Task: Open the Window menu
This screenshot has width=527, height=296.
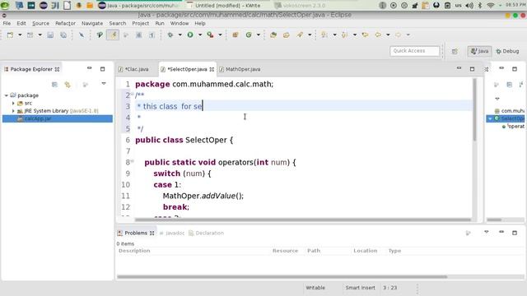Action: 180,24
